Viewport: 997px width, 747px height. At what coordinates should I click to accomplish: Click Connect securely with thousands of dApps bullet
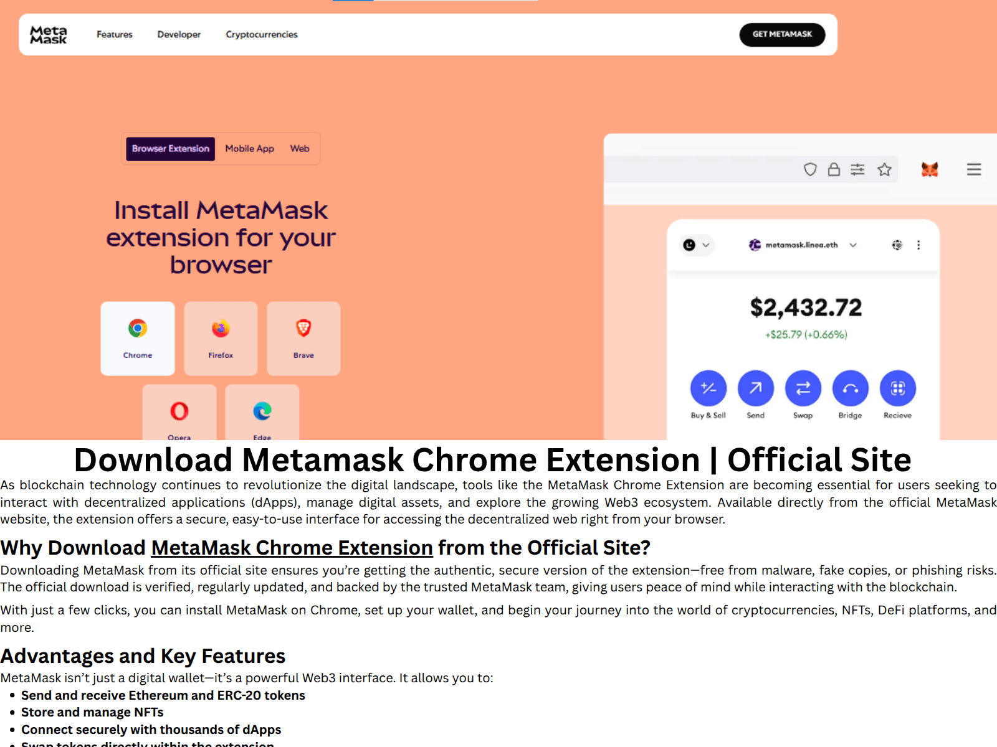click(151, 730)
